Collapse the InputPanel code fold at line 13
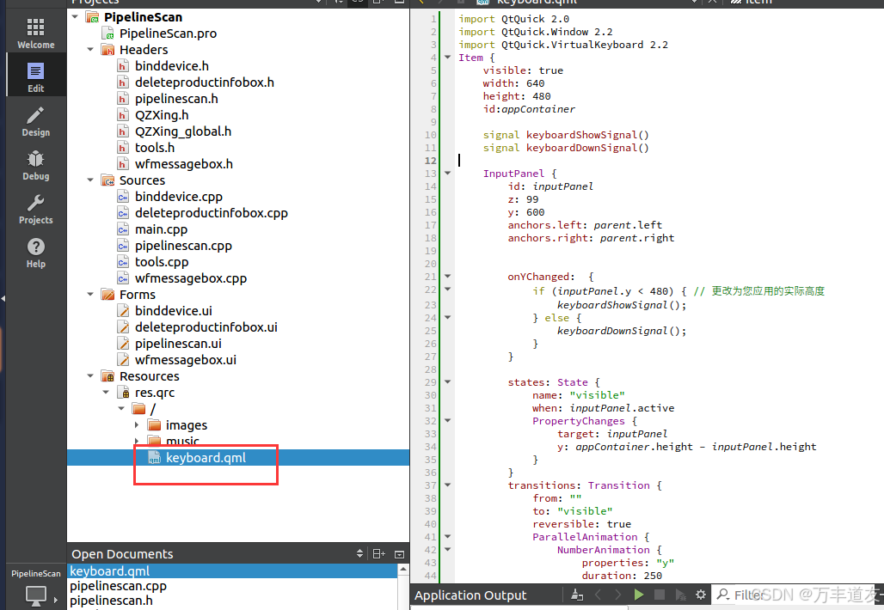Viewport: 884px width, 610px height. pos(446,172)
